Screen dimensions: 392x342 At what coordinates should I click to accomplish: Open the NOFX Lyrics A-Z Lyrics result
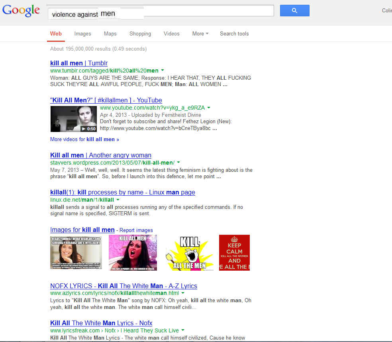point(123,286)
